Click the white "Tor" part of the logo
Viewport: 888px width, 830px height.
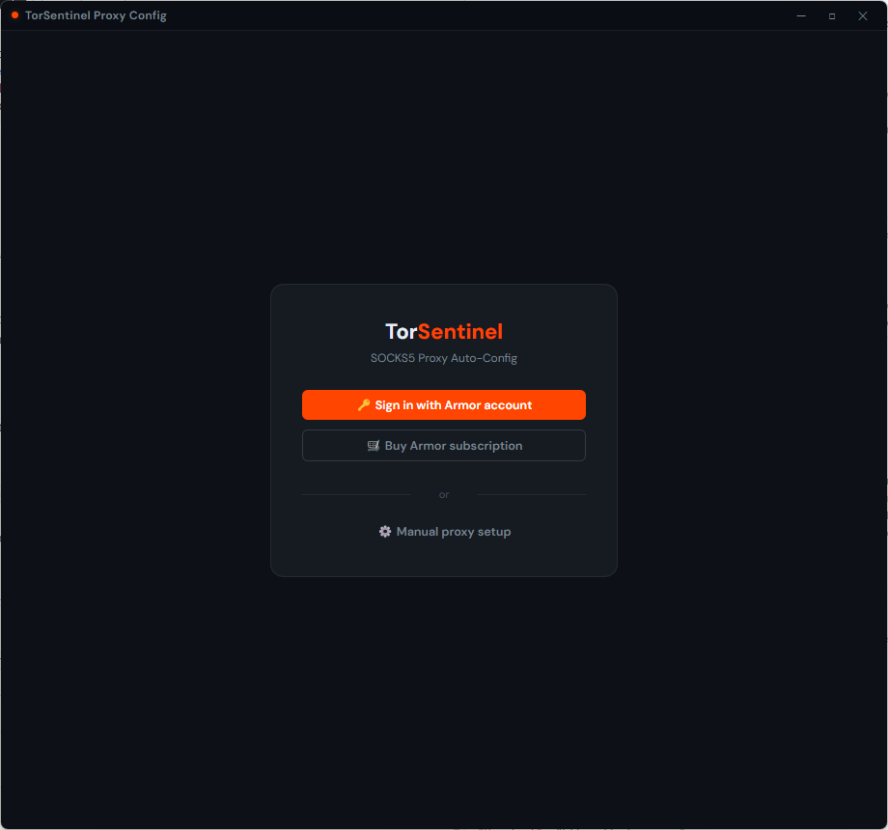[x=399, y=331]
